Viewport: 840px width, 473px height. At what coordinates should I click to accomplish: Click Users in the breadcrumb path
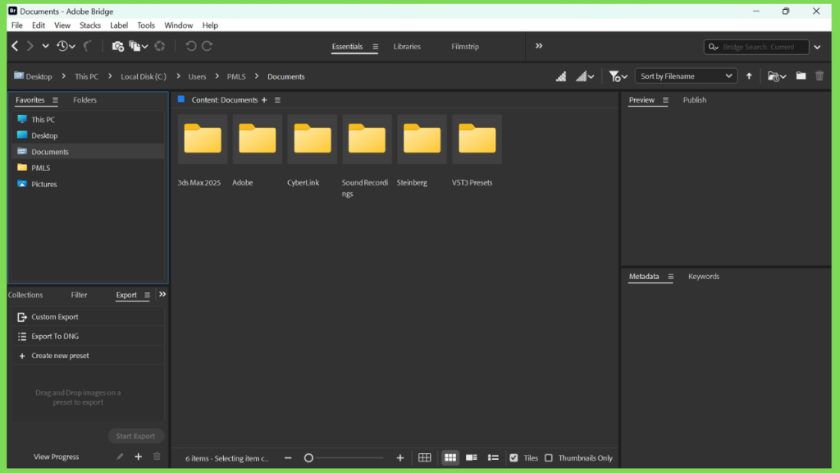pyautogui.click(x=197, y=76)
